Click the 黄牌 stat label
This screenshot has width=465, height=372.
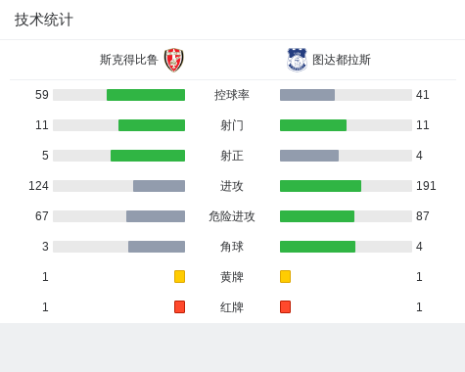(232, 277)
